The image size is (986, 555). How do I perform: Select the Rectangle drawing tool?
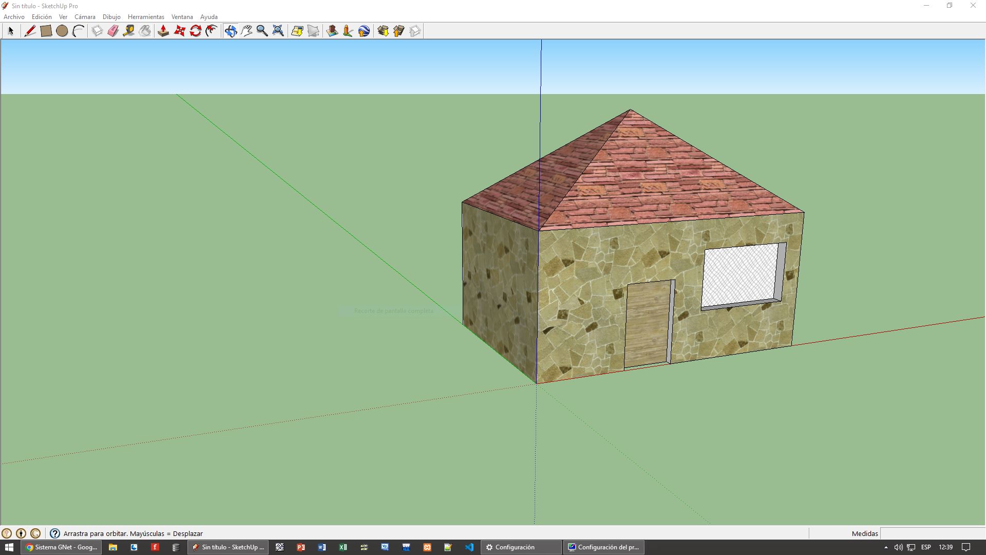46,31
